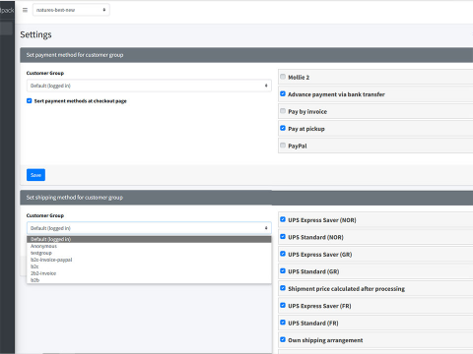473x354 pixels.
Task: Expand payment Customer Group dropdown
Action: pyautogui.click(x=149, y=86)
